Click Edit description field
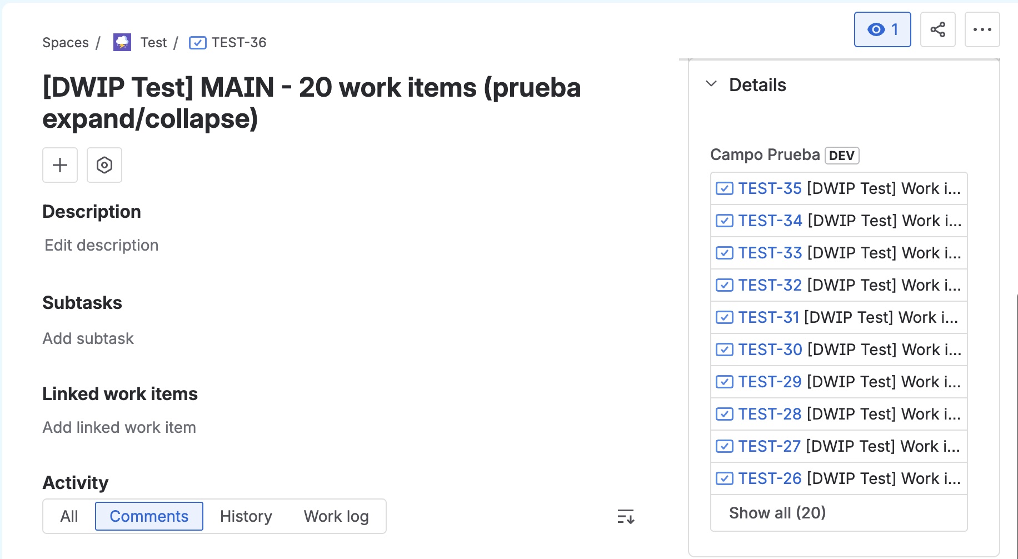This screenshot has width=1018, height=559. 102,245
